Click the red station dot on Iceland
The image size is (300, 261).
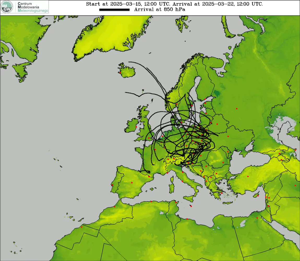click(x=120, y=73)
